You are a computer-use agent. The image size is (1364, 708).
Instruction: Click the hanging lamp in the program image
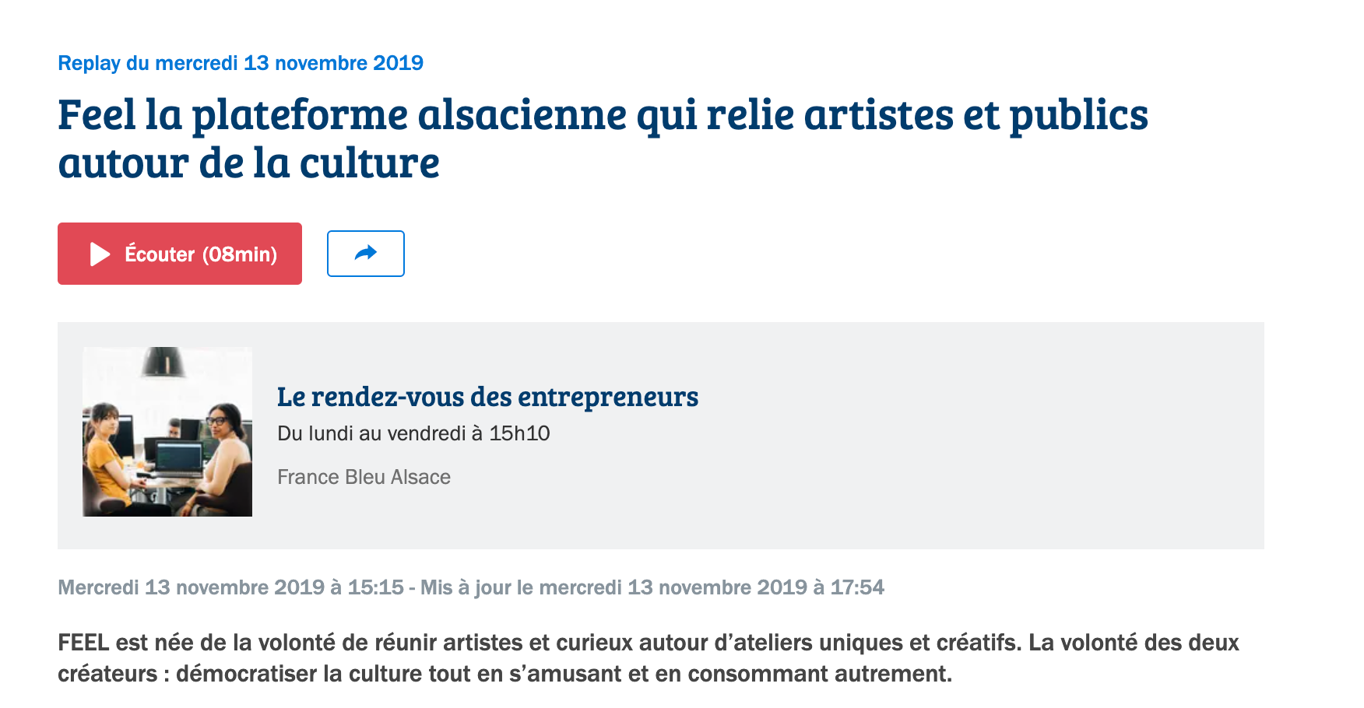[x=163, y=363]
